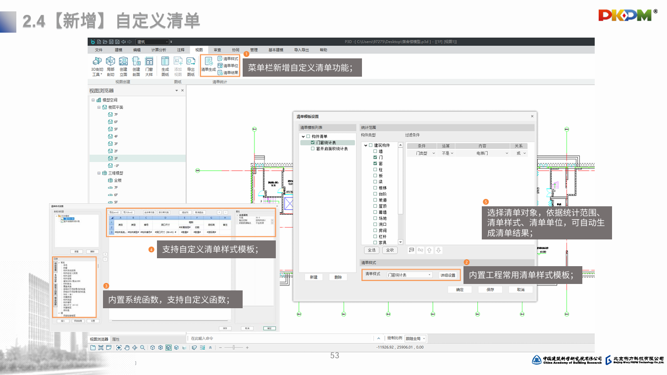
Task: Click the move filter row down arrow
Action: [x=438, y=250]
